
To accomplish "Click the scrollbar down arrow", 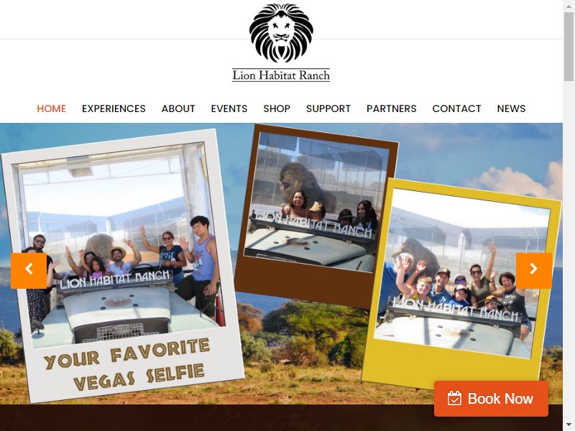I will tap(569, 427).
